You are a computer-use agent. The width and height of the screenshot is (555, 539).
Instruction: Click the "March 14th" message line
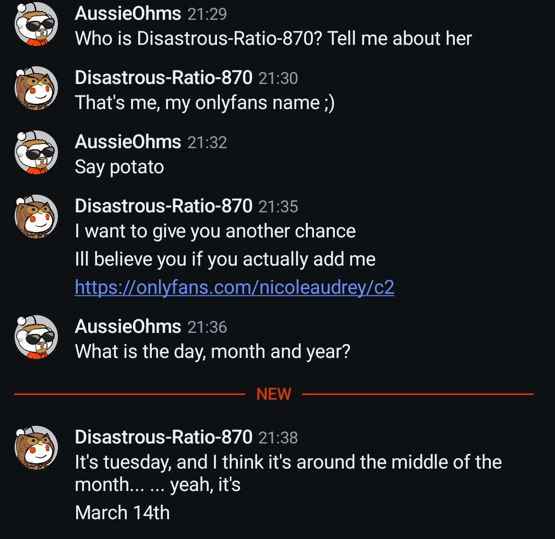point(122,512)
